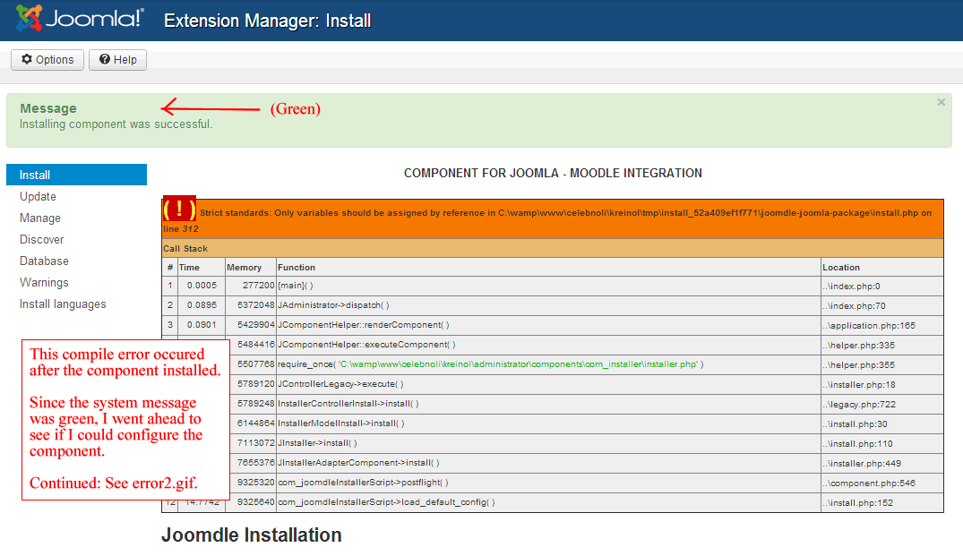Open the Discover sidebar item
The height and width of the screenshot is (556, 963).
coord(42,239)
